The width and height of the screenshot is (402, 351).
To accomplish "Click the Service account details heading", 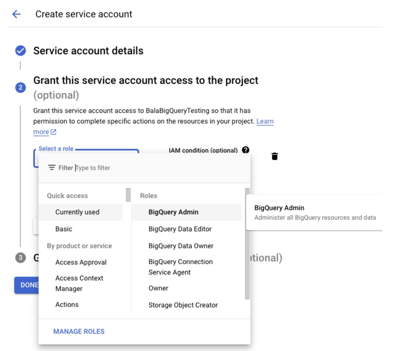I will point(88,51).
